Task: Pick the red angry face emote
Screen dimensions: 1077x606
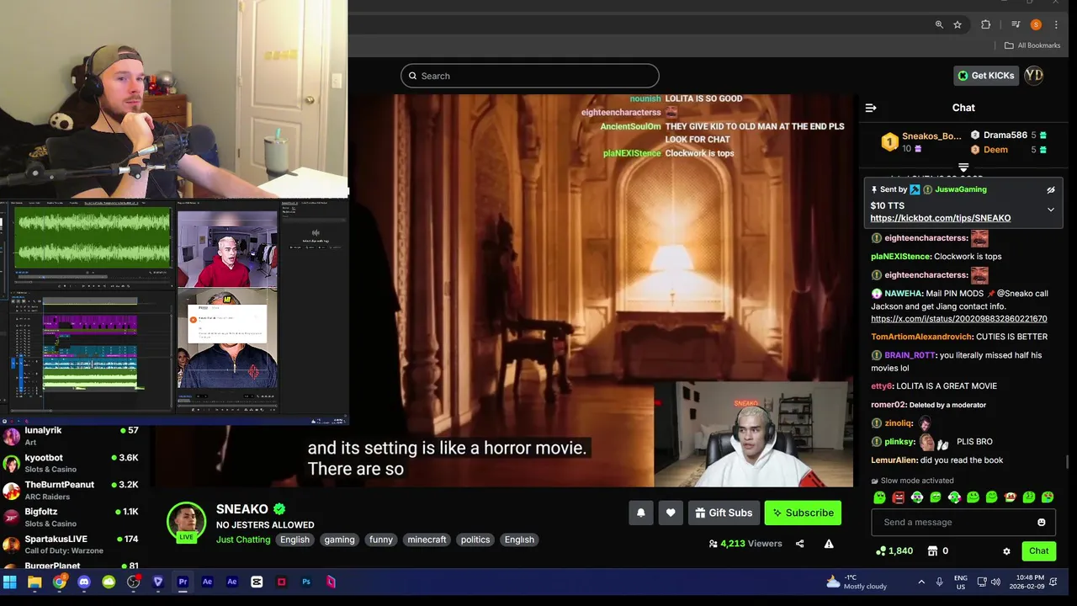Action: 899,497
